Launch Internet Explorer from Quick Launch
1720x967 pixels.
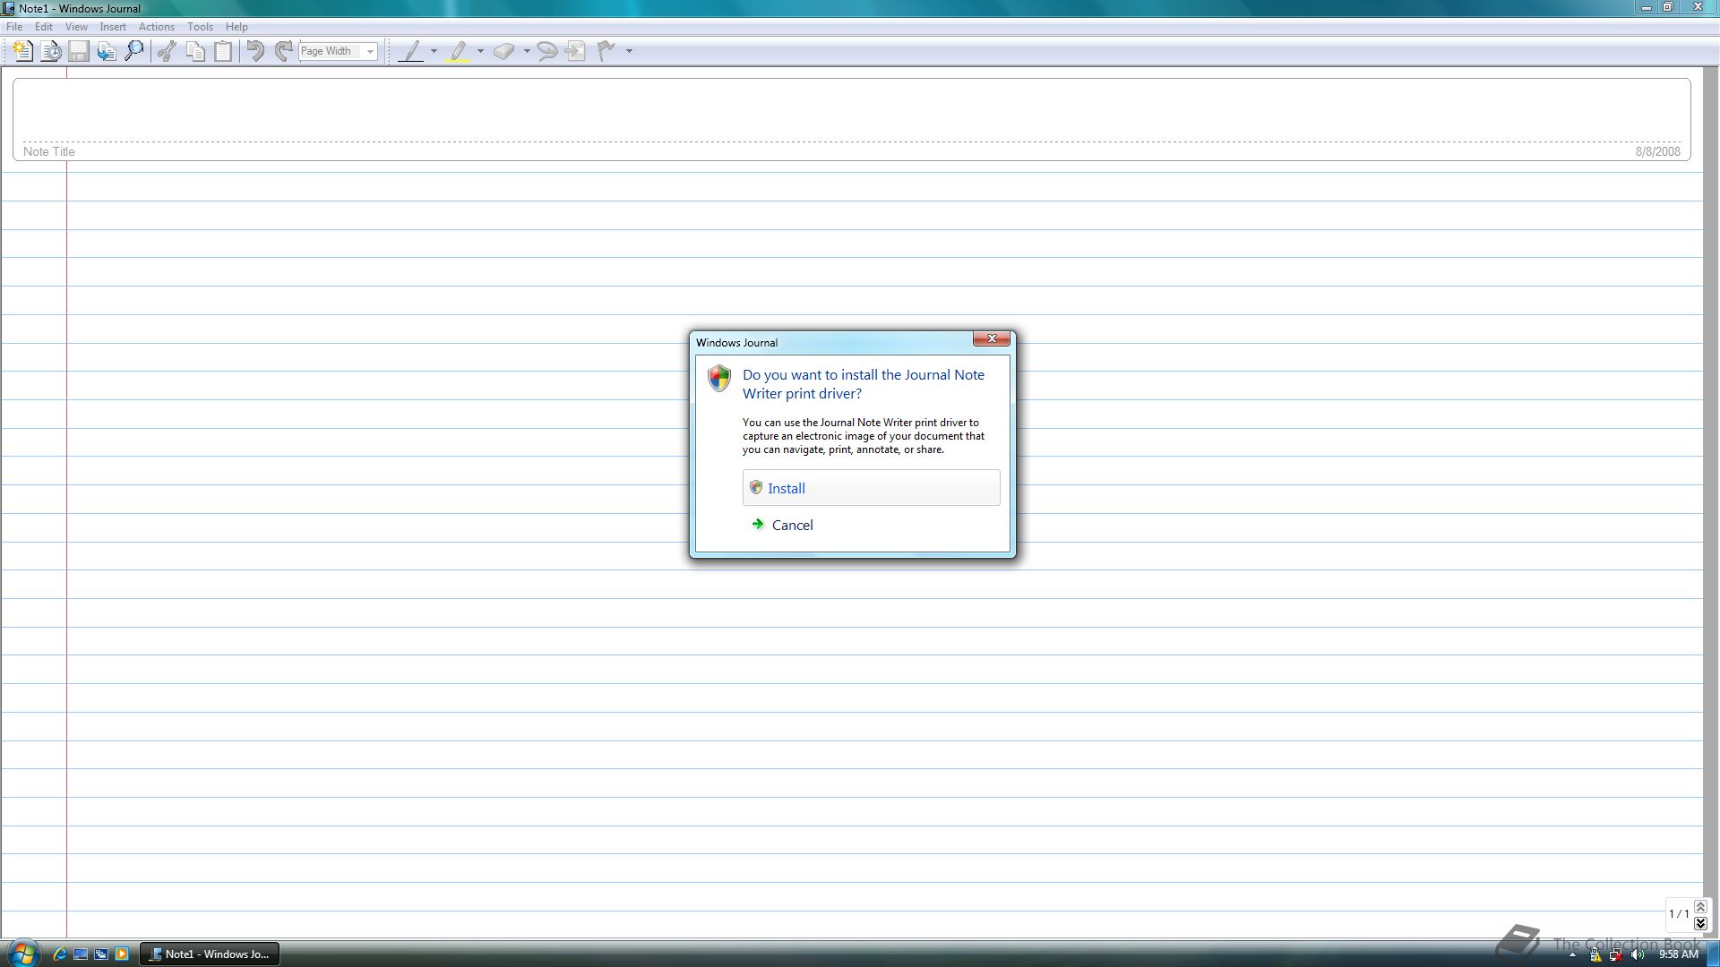(60, 954)
